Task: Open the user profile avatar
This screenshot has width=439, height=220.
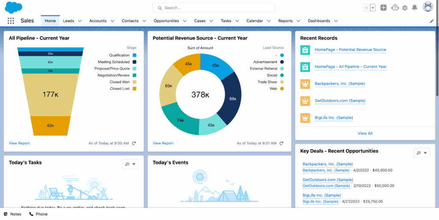Action: tap(428, 7)
